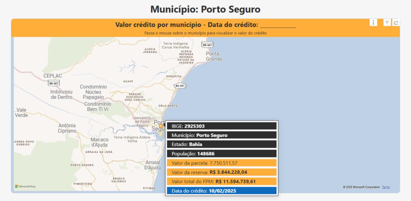Click the 'ALDEIA JUERANA' map label
The width and height of the screenshot is (411, 201).
click(150, 50)
